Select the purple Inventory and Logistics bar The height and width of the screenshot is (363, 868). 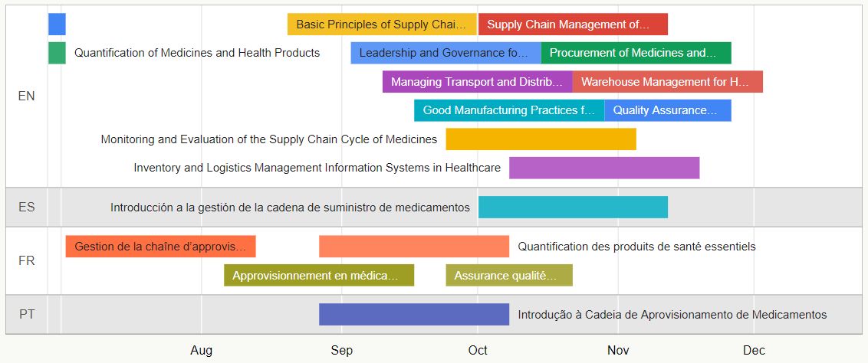tap(604, 168)
